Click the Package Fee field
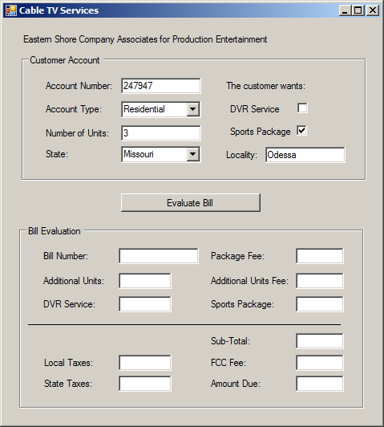The width and height of the screenshot is (384, 427). 320,256
